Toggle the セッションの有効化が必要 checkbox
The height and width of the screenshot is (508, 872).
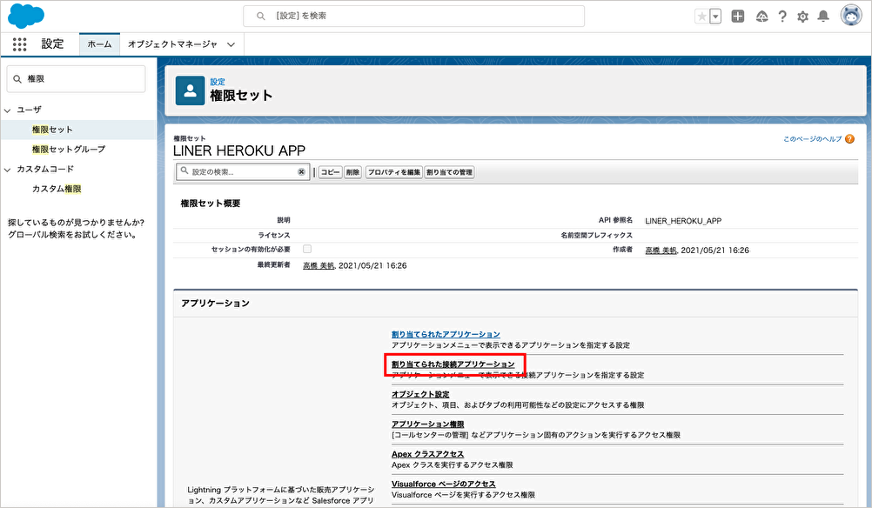point(307,249)
